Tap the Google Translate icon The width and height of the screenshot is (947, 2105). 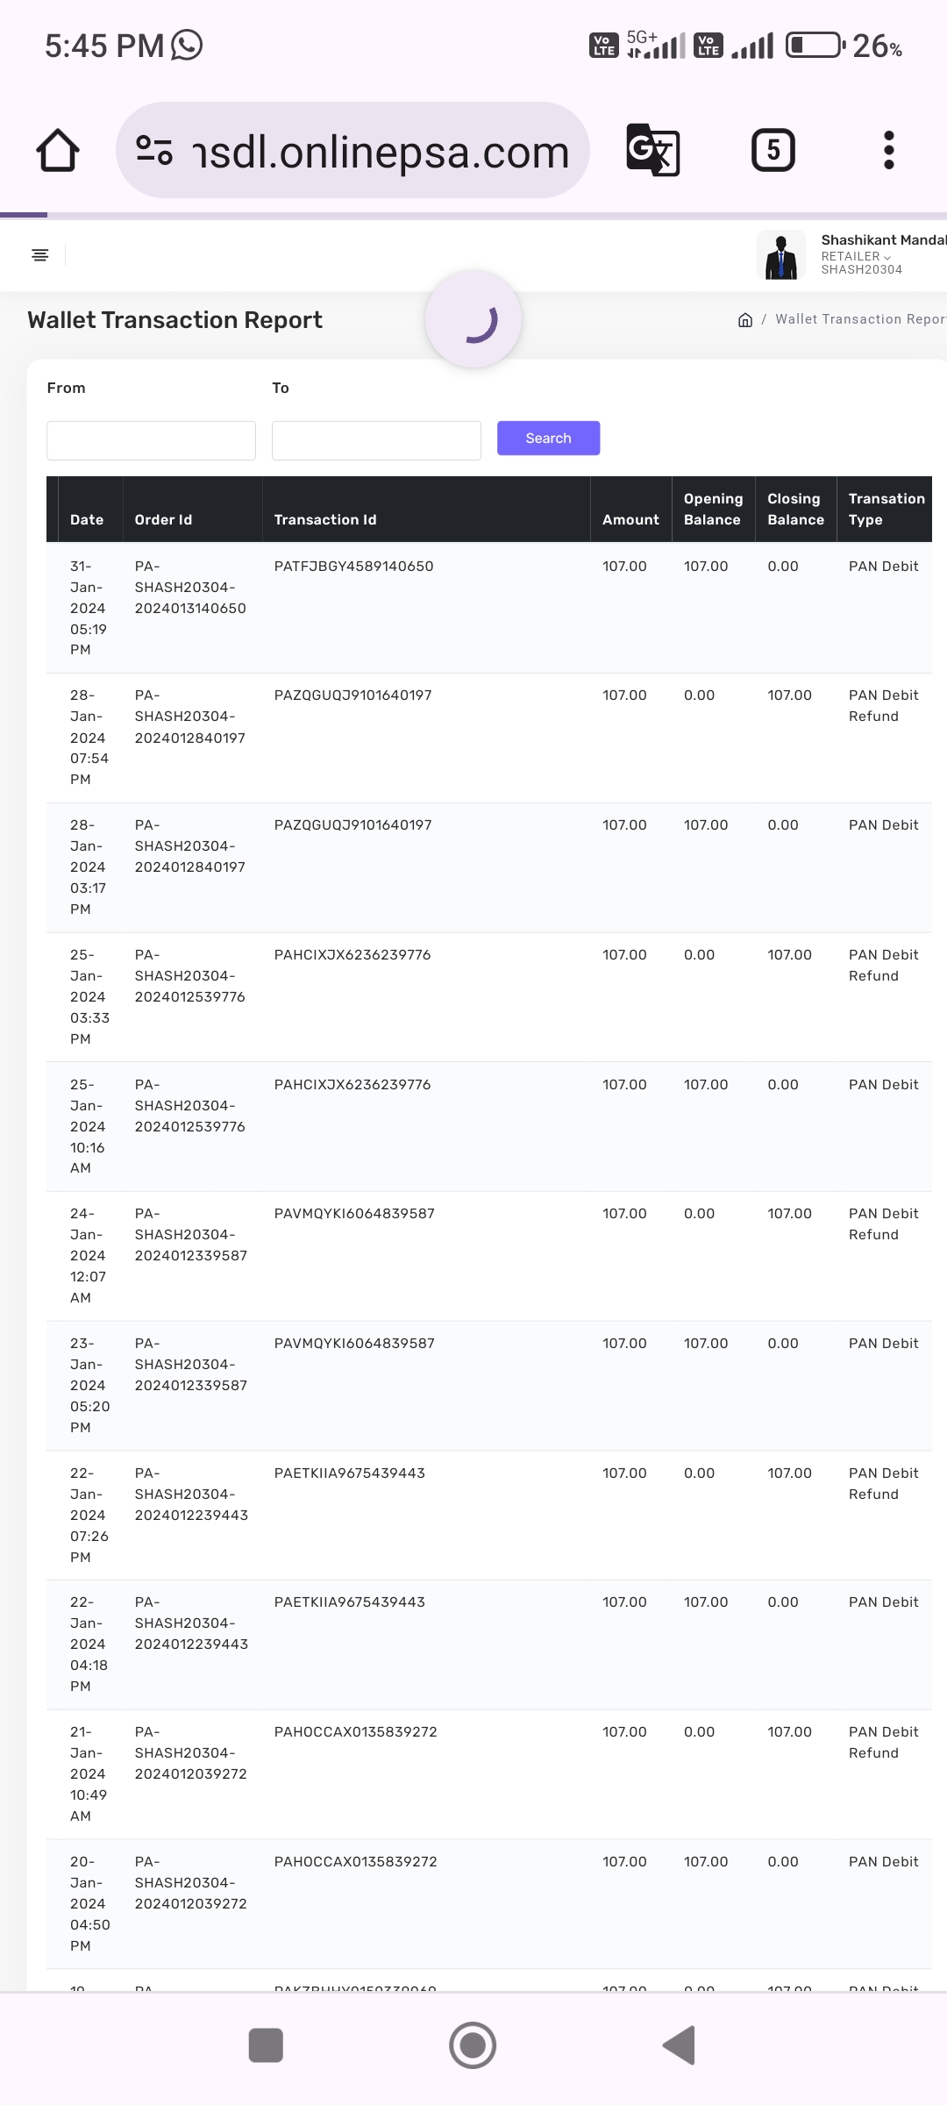tap(653, 150)
